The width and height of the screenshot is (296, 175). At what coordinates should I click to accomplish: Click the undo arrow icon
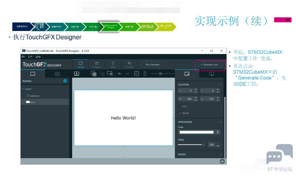click(120, 74)
